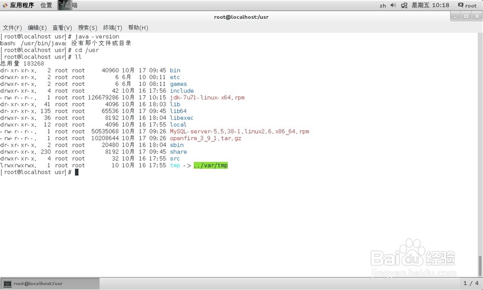Viewport: 483px width, 290px height.
Task: Click the monitor icon next to root at top-right
Action: [x=460, y=5]
